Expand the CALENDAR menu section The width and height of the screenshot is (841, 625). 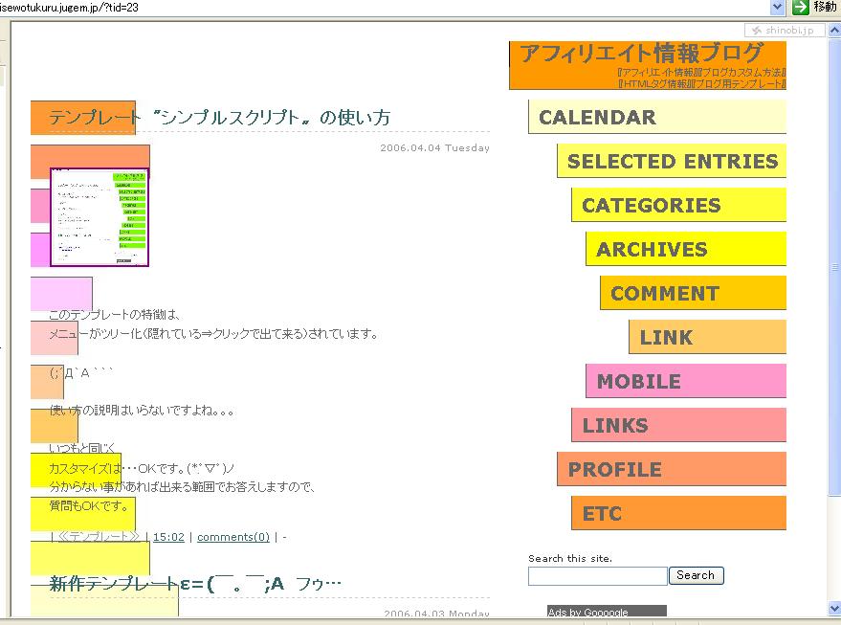tap(657, 117)
